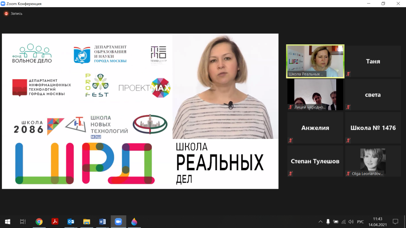Open the РУС input language switcher
Viewport: 406px width, 228px height.
pos(360,222)
